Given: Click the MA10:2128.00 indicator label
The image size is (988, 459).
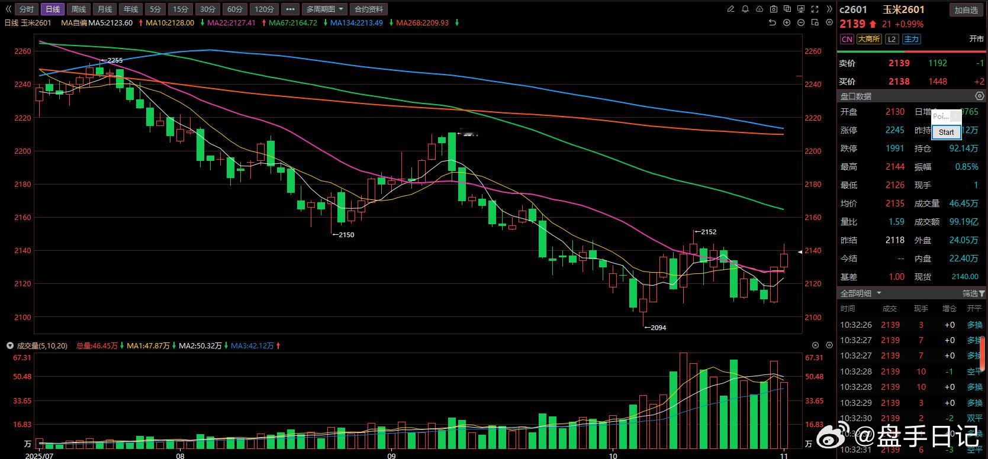Looking at the screenshot, I should 170,23.
